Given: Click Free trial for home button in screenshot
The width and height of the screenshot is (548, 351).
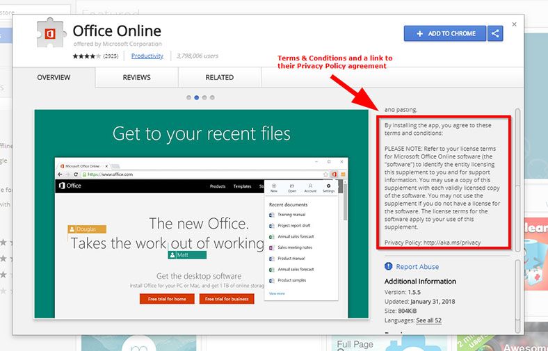Looking at the screenshot, I should tap(167, 299).
